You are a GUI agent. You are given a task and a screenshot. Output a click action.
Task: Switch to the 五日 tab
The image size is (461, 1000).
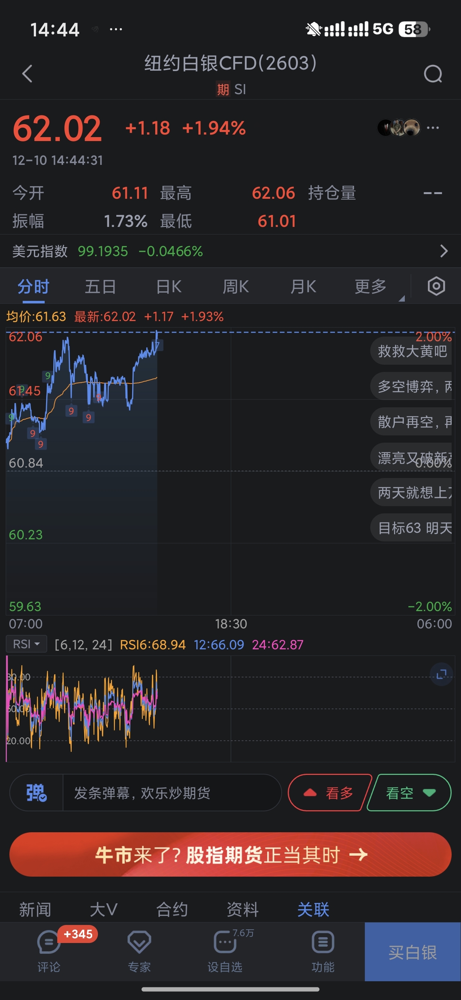point(100,286)
